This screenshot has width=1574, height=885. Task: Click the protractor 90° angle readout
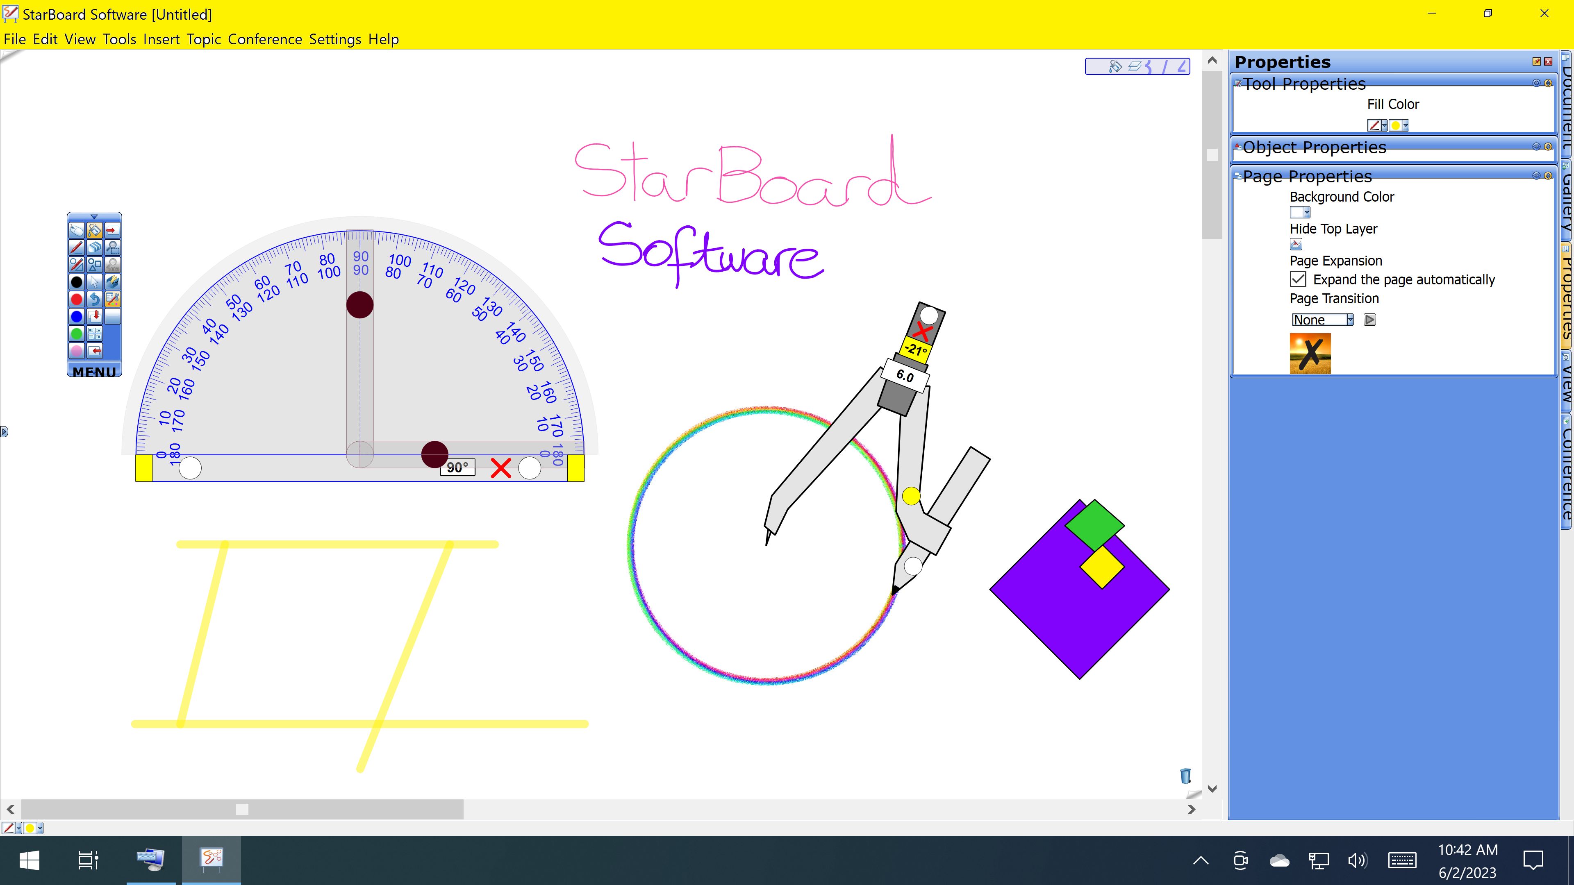click(x=458, y=467)
